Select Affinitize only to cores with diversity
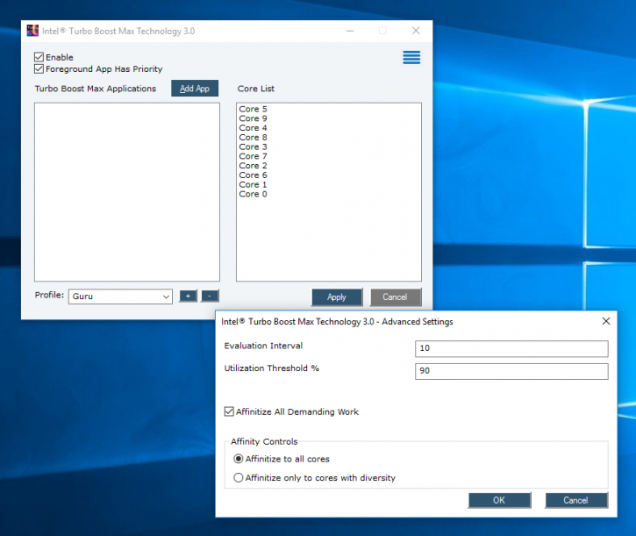The width and height of the screenshot is (636, 536). [x=239, y=477]
